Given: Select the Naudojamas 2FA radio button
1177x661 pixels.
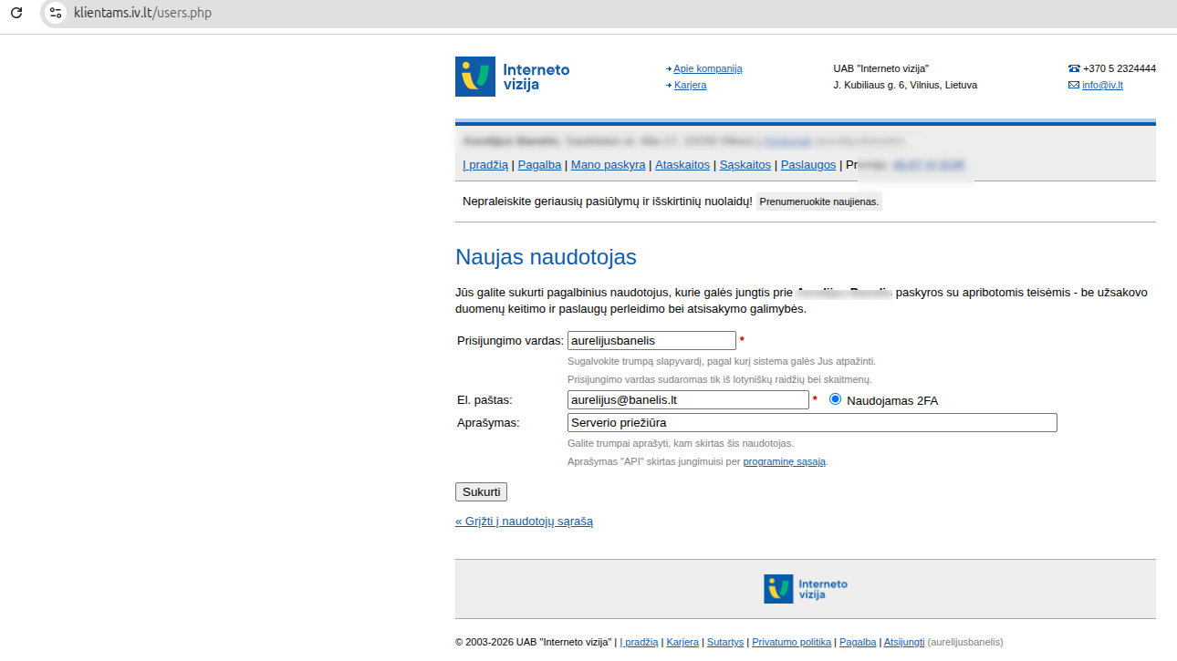Looking at the screenshot, I should [835, 399].
